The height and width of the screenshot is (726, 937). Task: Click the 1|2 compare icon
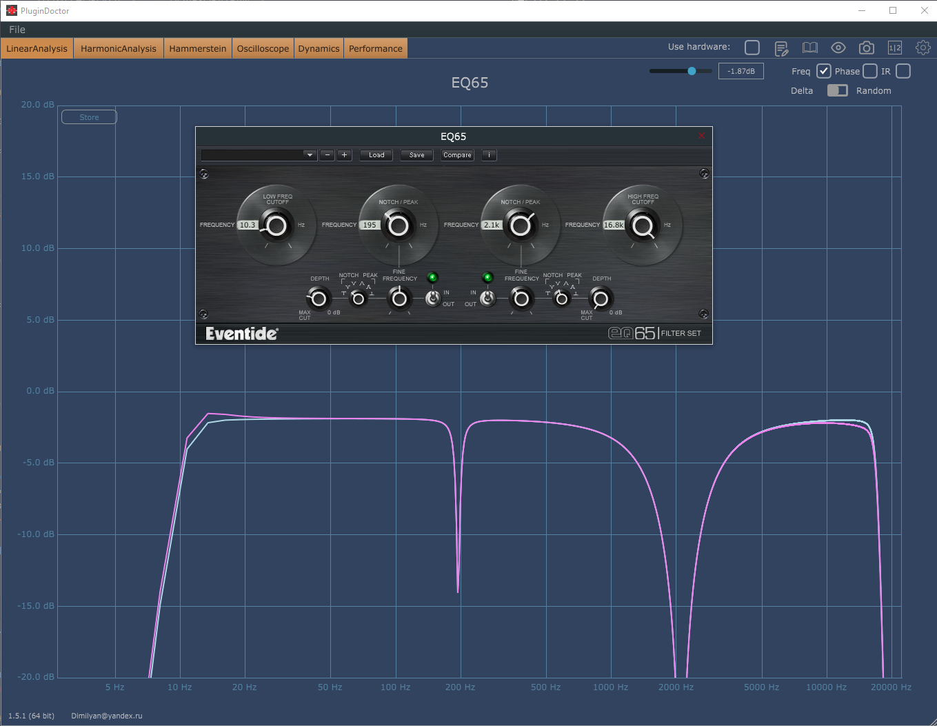pyautogui.click(x=895, y=48)
